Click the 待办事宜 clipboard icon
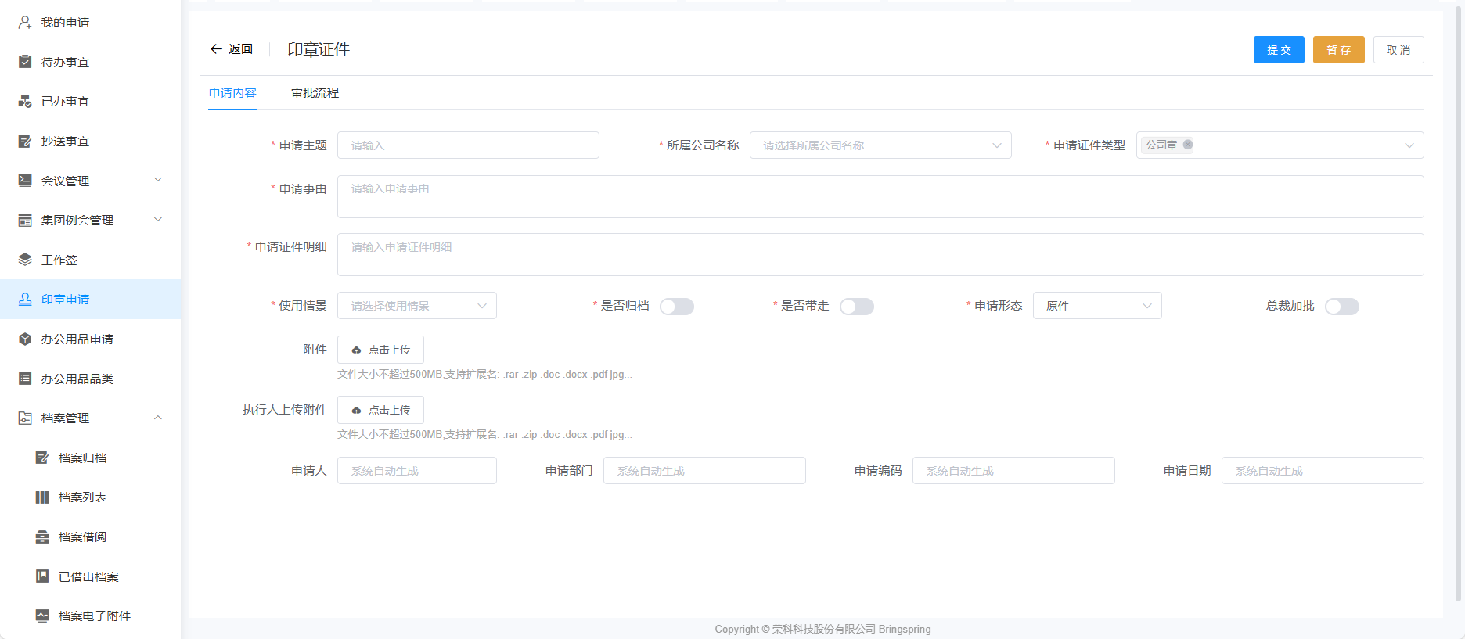Viewport: 1465px width, 639px height. click(25, 62)
